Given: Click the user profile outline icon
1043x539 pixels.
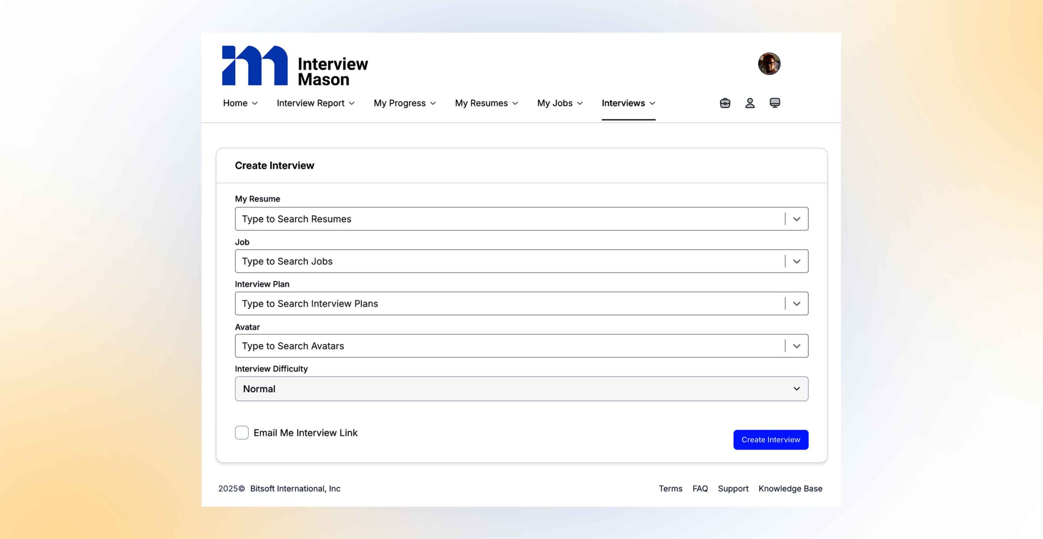Looking at the screenshot, I should pyautogui.click(x=750, y=103).
